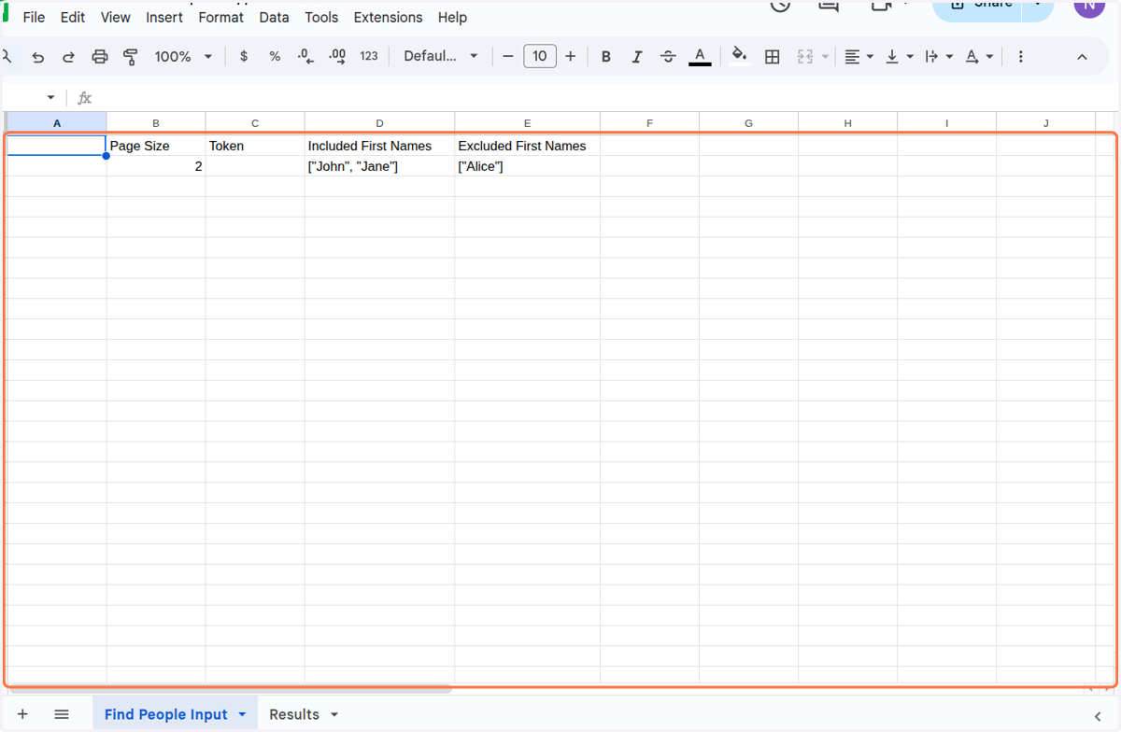Select the cell containing 2
Viewport: 1121px width, 732px height.
156,166
